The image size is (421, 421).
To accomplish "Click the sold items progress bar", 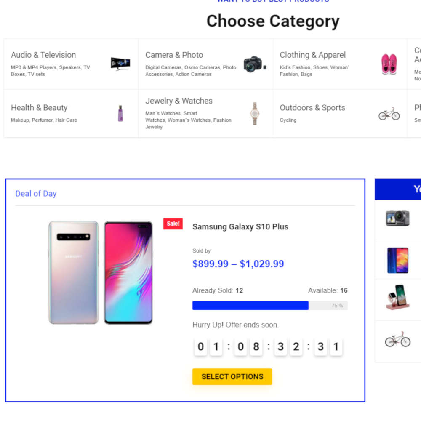I will click(270, 306).
